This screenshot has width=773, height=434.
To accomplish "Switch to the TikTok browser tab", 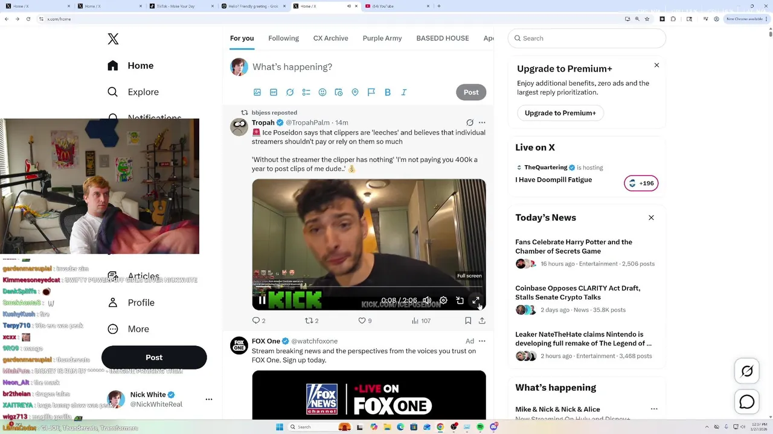I will [181, 6].
